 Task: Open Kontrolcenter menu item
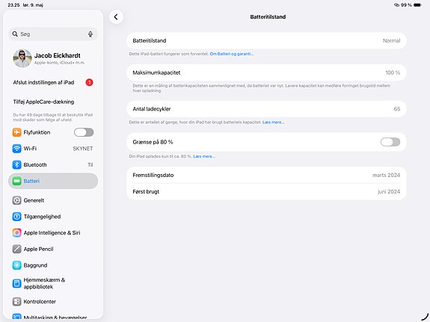pos(53,301)
